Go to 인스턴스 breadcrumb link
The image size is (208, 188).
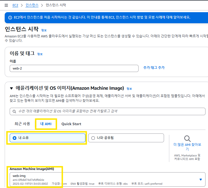tap(32, 5)
